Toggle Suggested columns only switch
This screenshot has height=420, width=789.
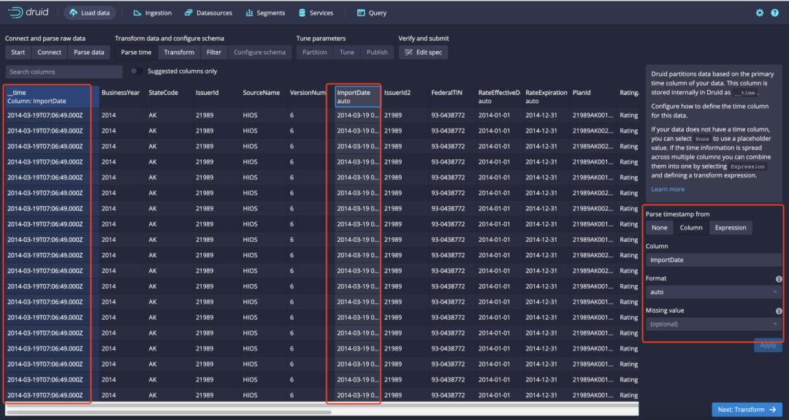(x=136, y=72)
